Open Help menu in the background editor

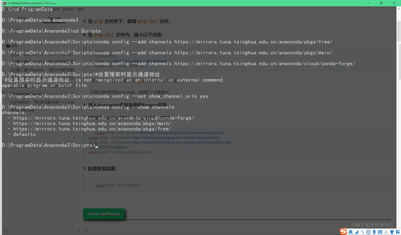click(81, 9)
